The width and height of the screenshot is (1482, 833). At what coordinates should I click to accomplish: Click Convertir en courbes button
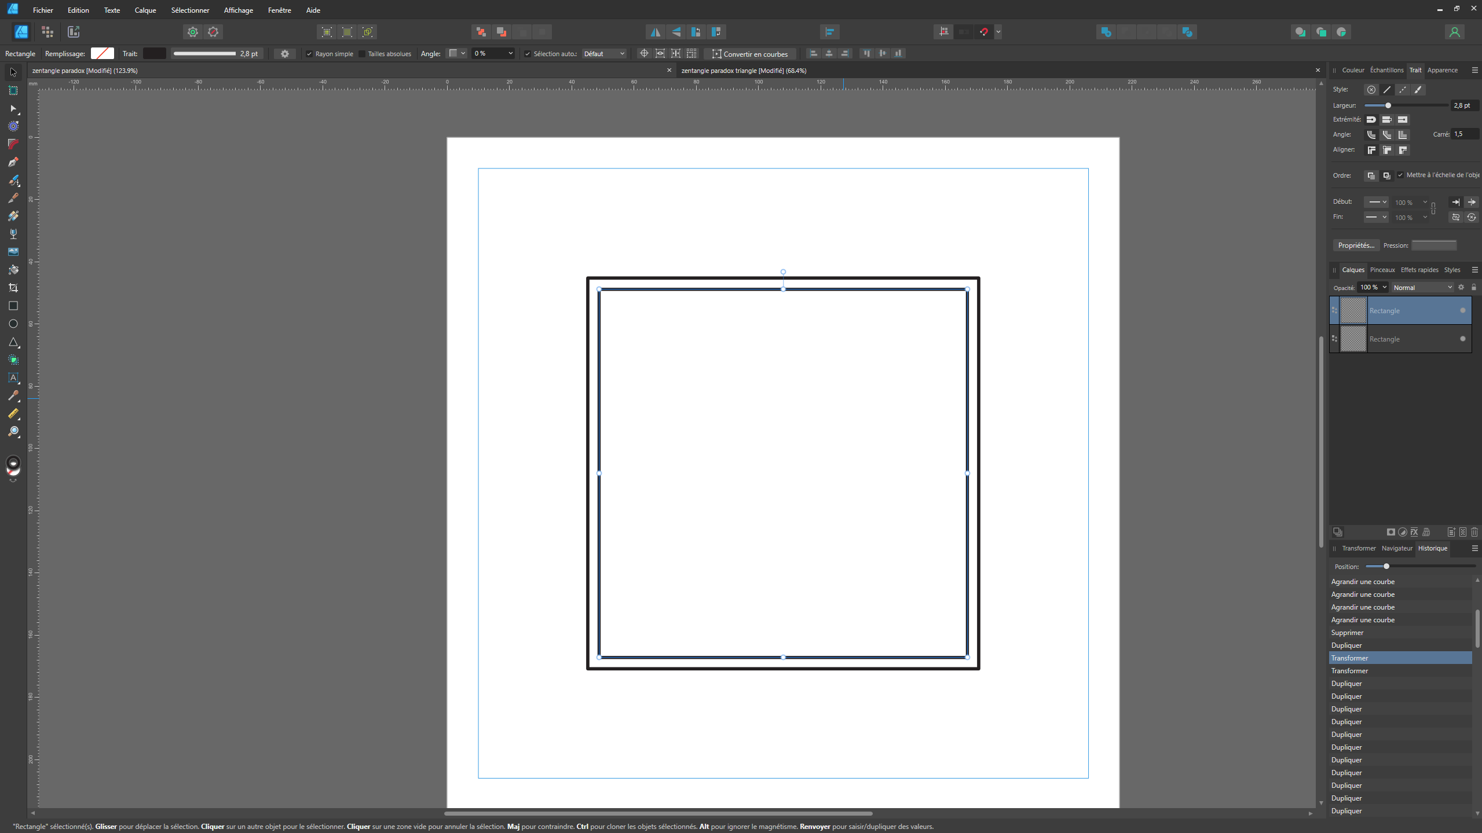point(750,54)
